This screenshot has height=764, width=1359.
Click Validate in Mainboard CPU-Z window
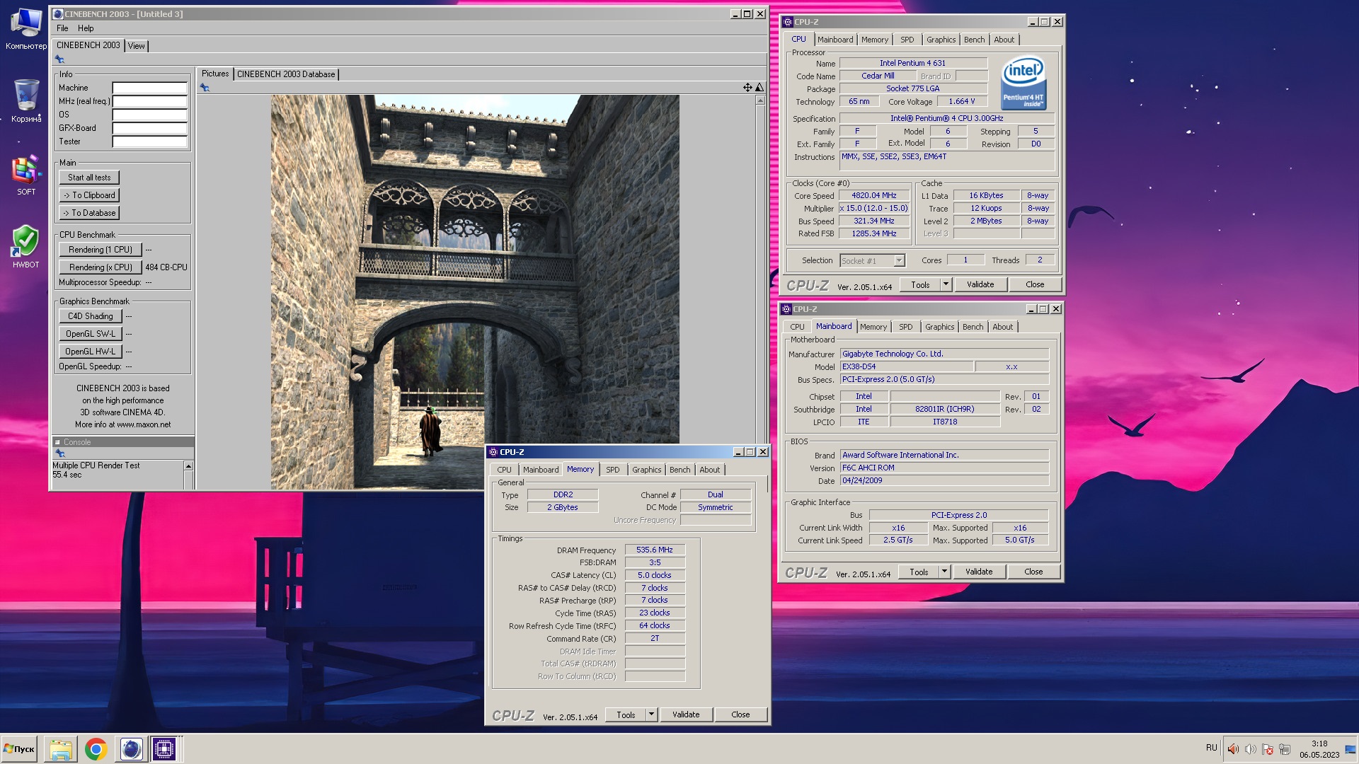click(979, 572)
